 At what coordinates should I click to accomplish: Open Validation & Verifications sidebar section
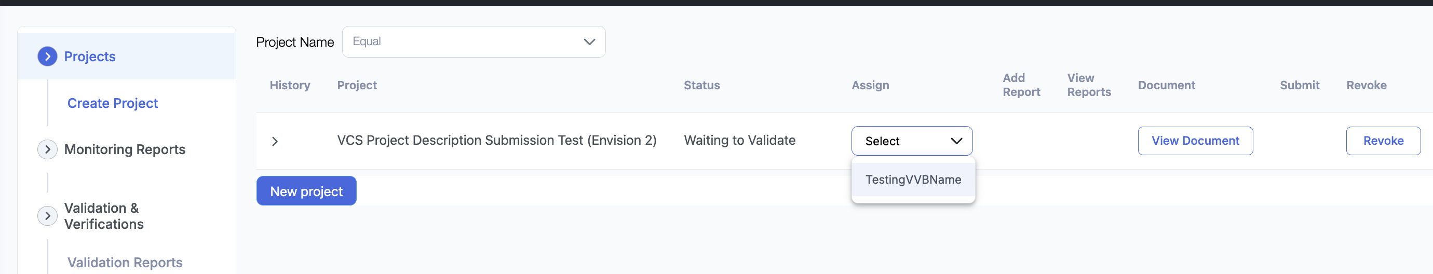coord(103,216)
